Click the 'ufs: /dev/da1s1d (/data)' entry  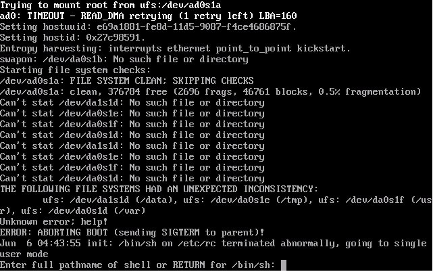click(x=109, y=200)
